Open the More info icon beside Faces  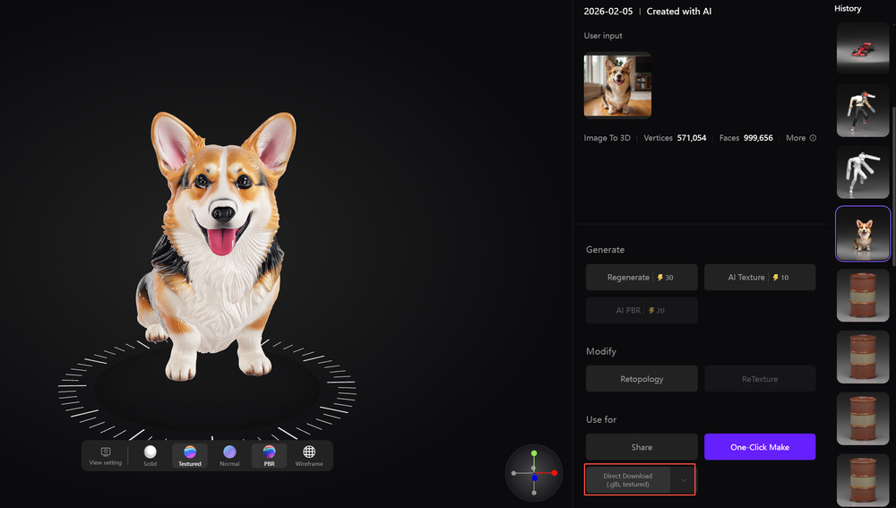[813, 138]
